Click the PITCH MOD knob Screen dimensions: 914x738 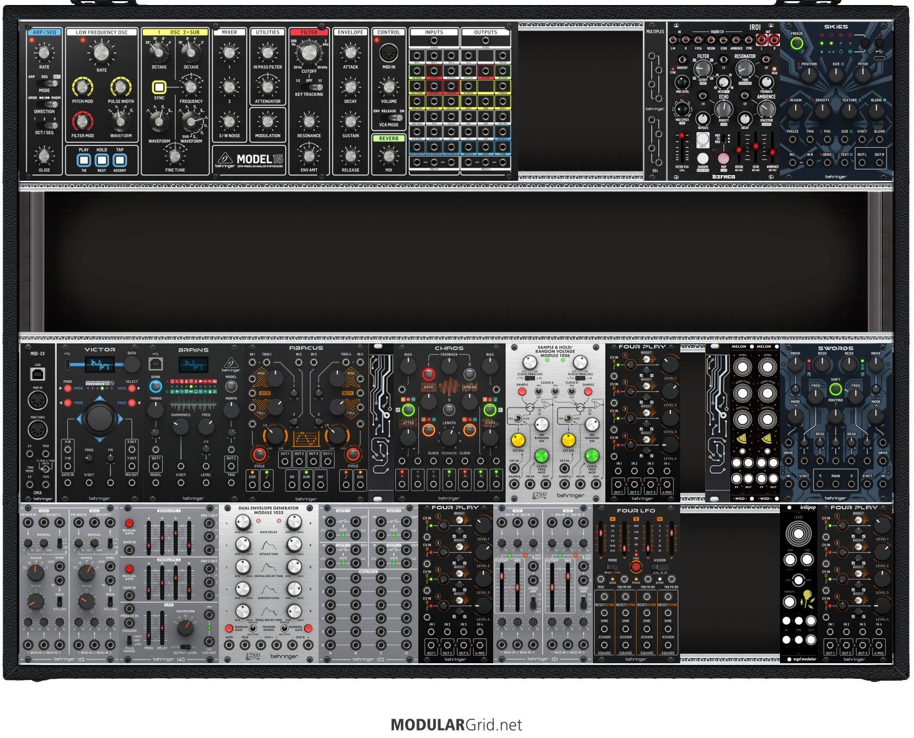click(x=83, y=87)
